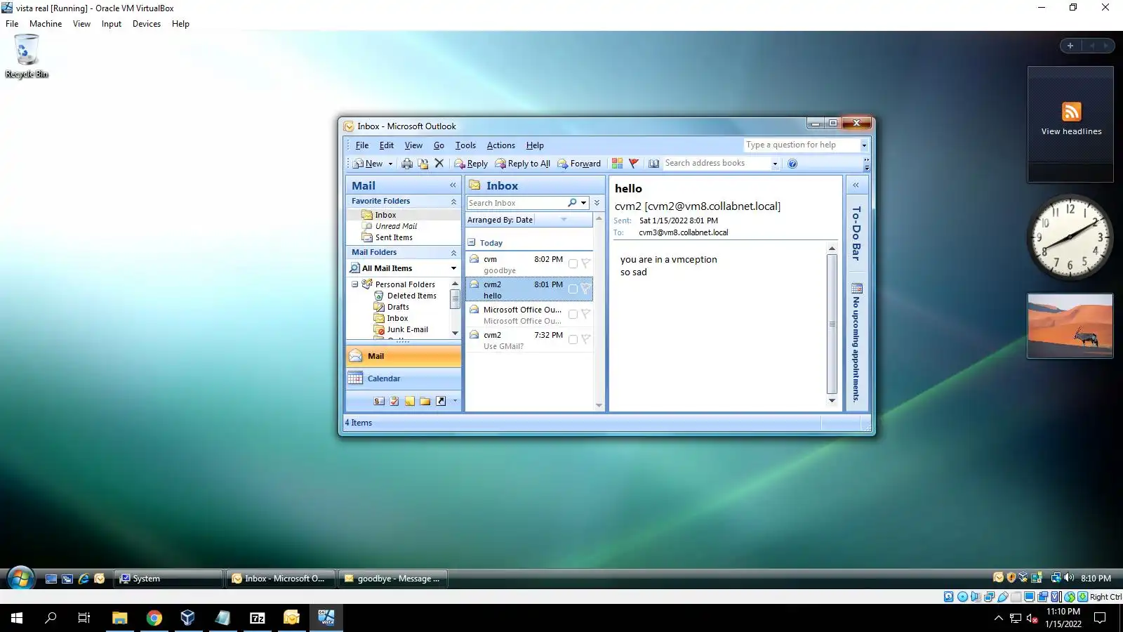
Task: Open the Address Book icon
Action: point(653,164)
